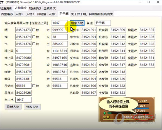
Task: Click the 水 field showing 84973165
Action: point(60,58)
